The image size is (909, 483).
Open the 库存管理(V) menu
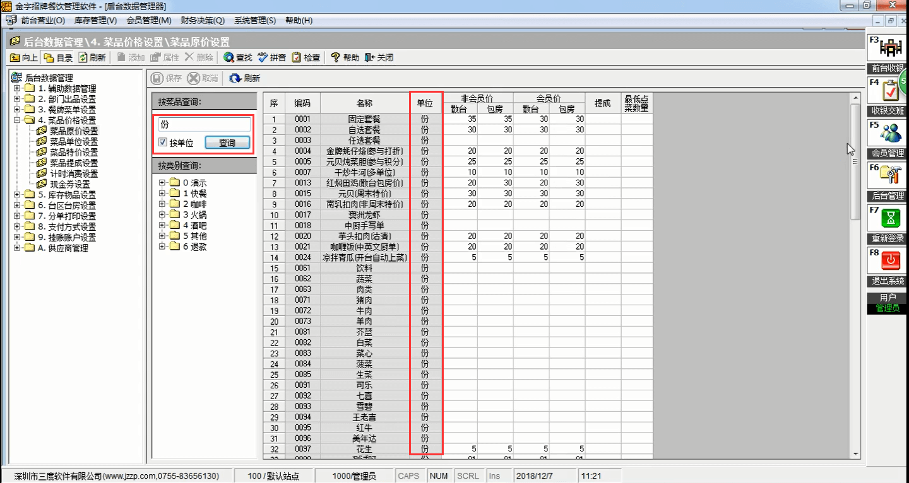(x=95, y=20)
